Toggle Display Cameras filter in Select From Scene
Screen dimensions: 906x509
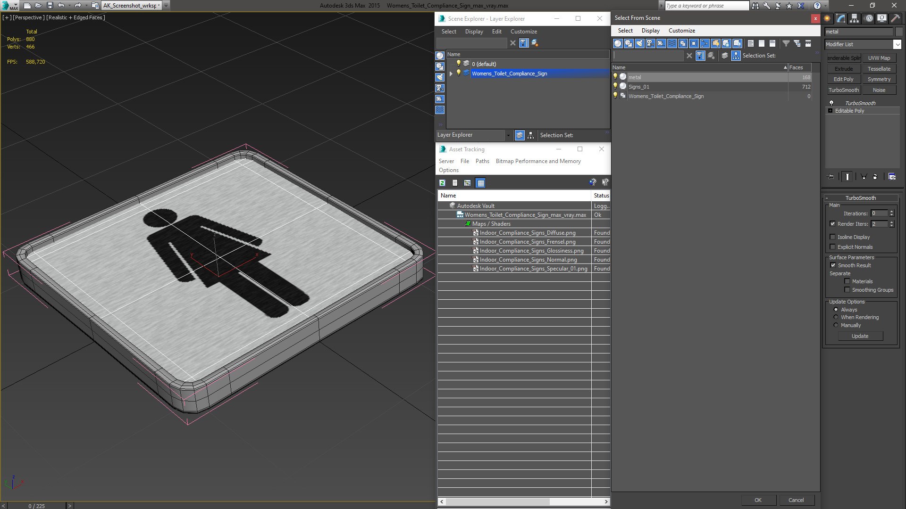click(650, 43)
